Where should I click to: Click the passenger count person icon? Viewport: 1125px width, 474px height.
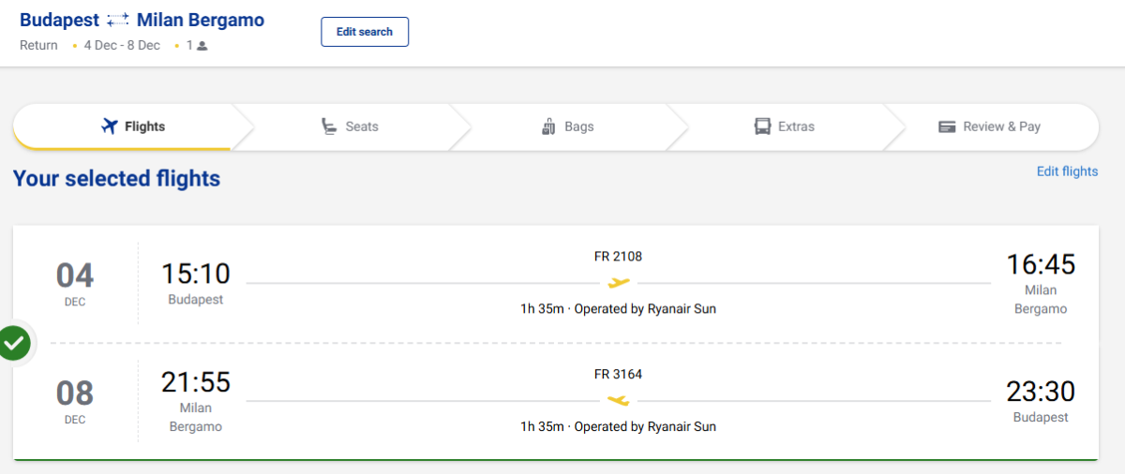point(202,46)
